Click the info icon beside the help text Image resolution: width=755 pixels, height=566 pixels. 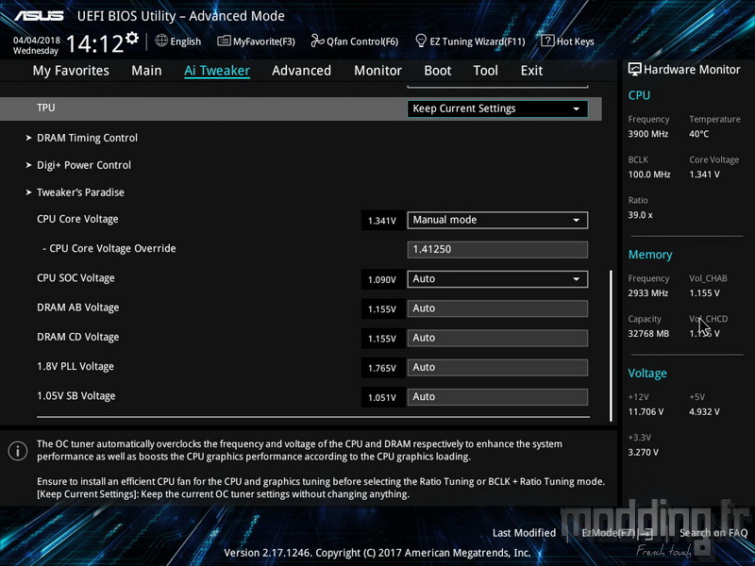pyautogui.click(x=18, y=451)
